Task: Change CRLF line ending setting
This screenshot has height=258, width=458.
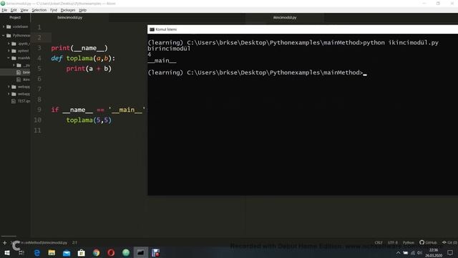Action: pyautogui.click(x=379, y=243)
